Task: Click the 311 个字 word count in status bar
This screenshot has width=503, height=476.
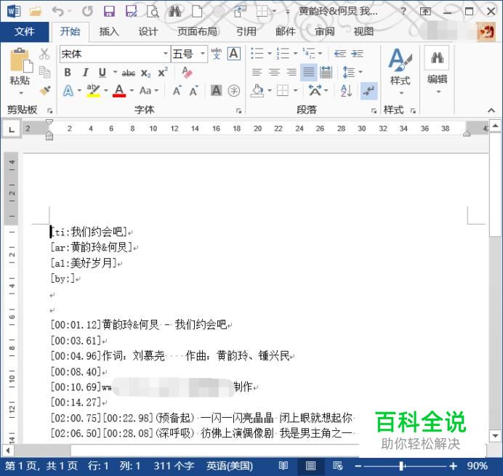Action: [x=174, y=466]
